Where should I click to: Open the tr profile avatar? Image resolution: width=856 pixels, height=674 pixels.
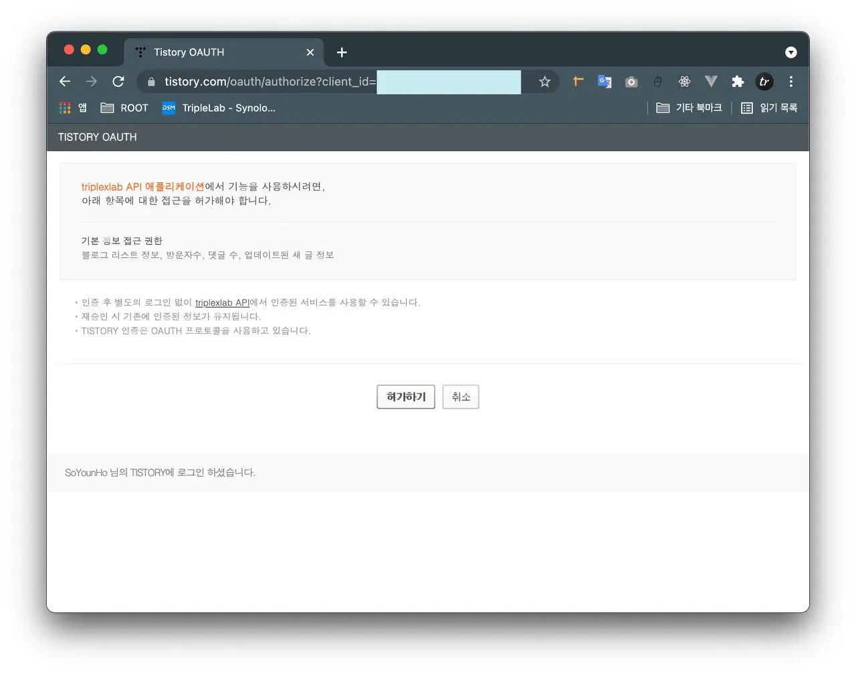(x=764, y=82)
